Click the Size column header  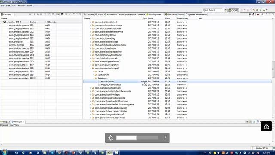[144, 19]
